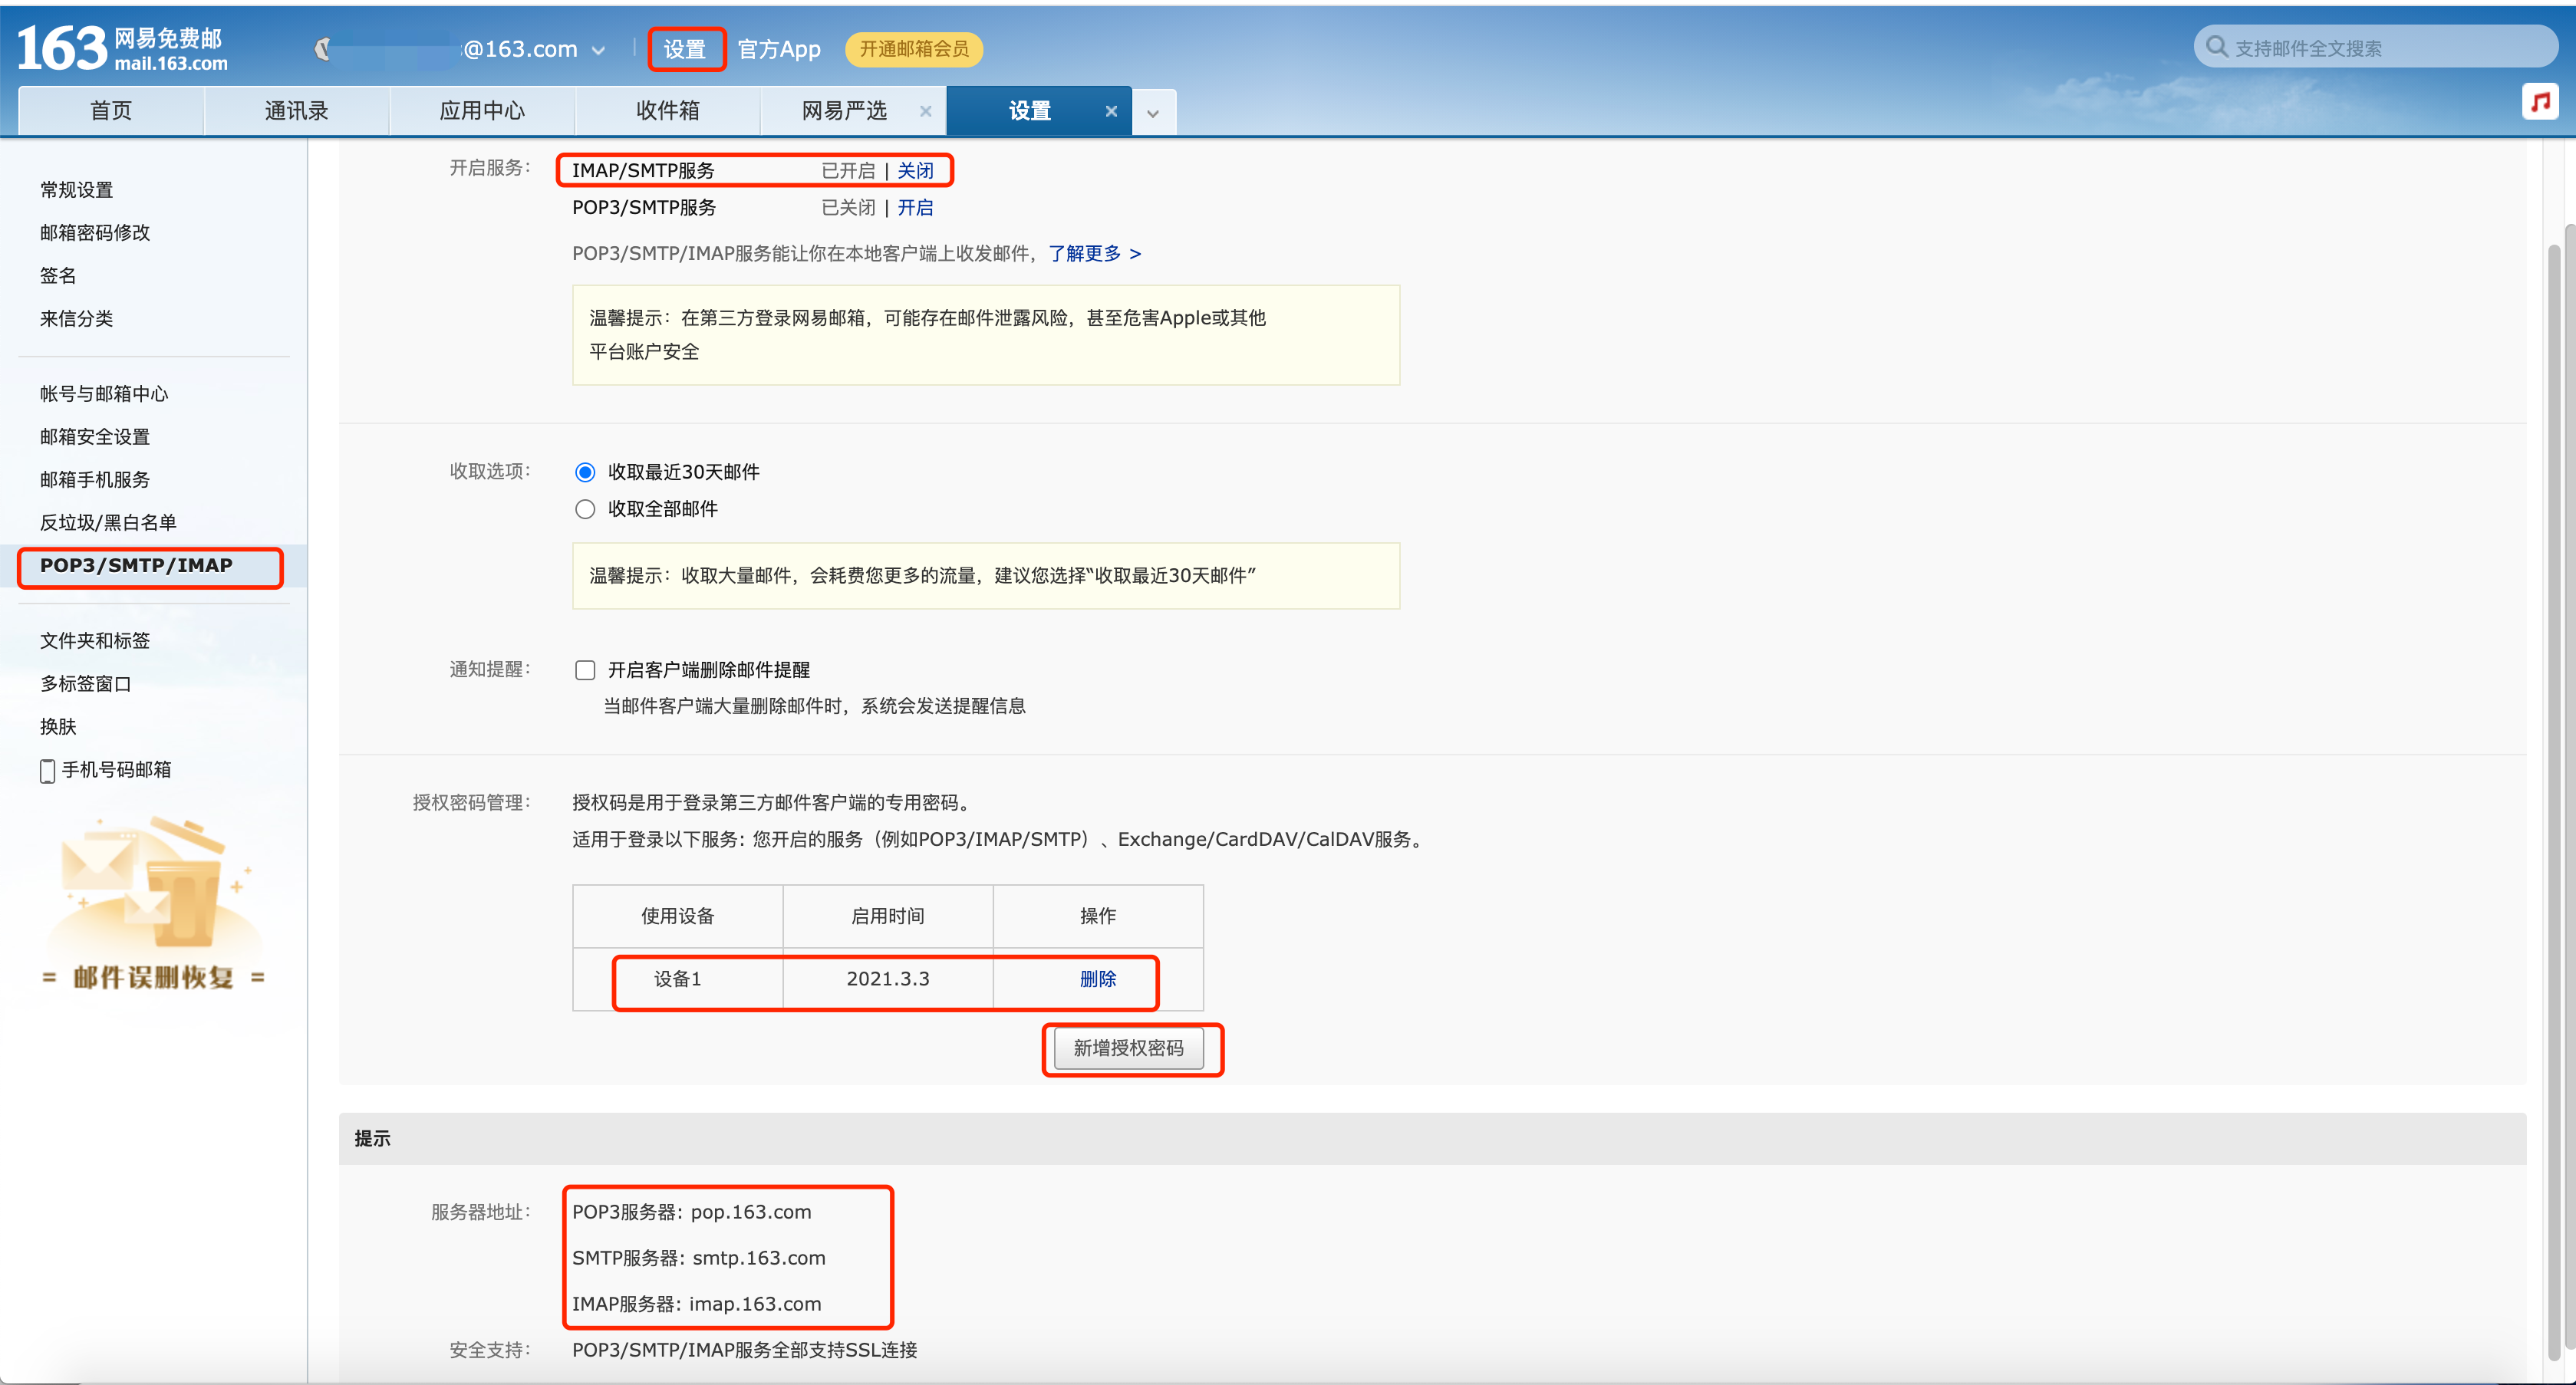This screenshot has height=1385, width=2576.
Task: Select 收取最近30天邮件 option
Action: point(585,471)
